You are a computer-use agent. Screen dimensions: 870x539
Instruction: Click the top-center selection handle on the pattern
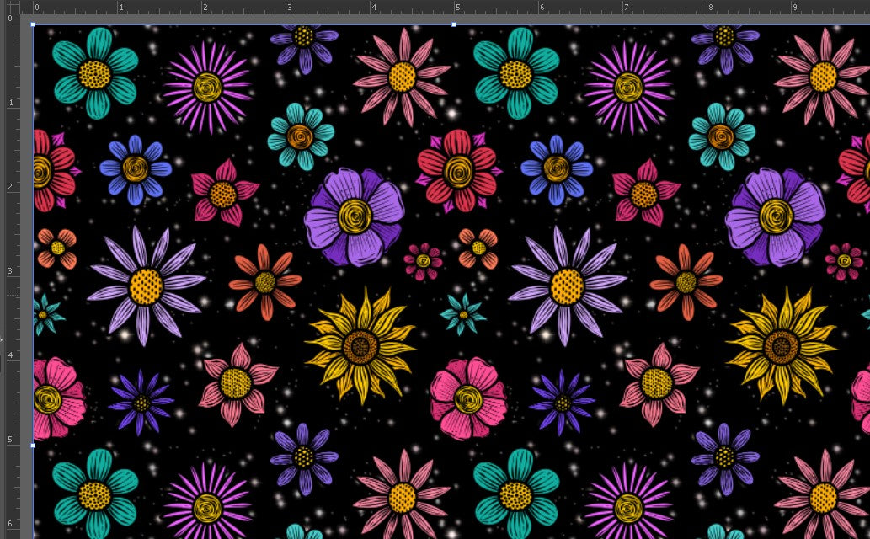click(454, 24)
